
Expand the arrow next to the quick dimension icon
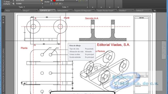coord(54,4)
